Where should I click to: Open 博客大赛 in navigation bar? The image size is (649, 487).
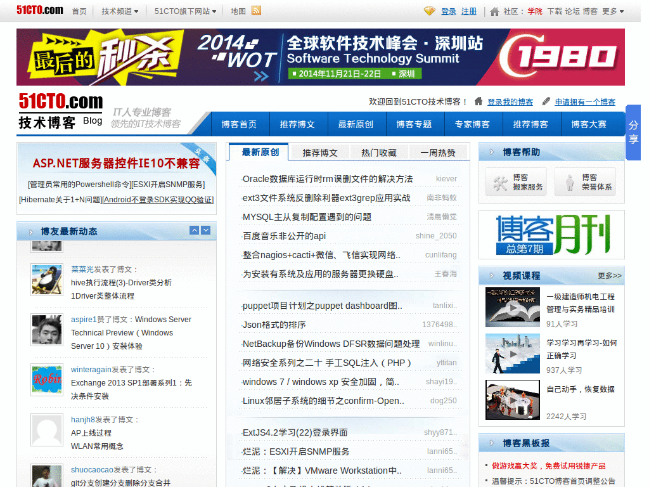589,124
